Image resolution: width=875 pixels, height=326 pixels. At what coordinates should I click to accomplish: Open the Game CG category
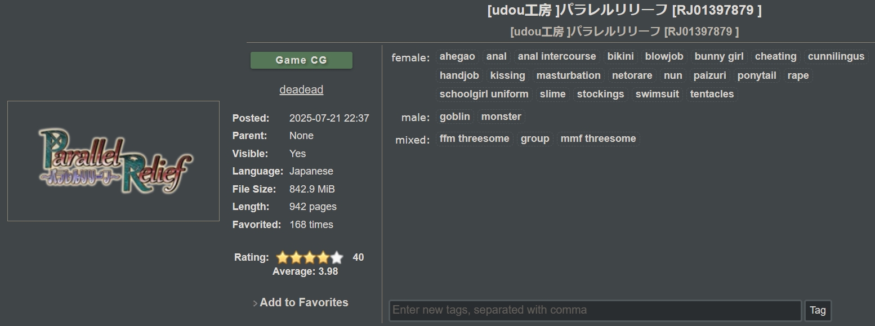301,60
